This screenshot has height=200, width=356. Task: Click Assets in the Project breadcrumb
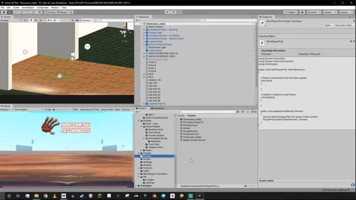coord(181,116)
